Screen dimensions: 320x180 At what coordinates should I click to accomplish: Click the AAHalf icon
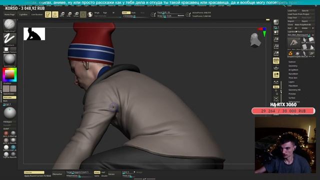[276, 53]
